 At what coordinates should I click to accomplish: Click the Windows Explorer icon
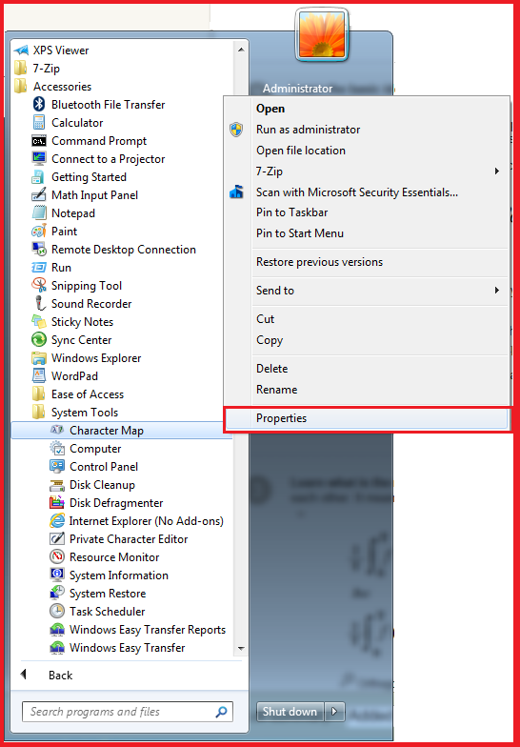point(39,358)
